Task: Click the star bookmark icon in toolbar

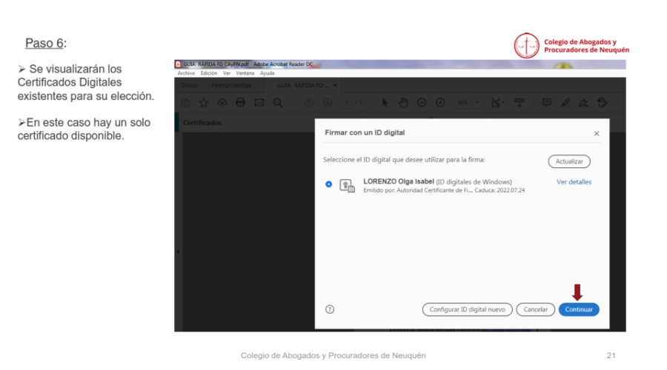Action: (x=204, y=102)
